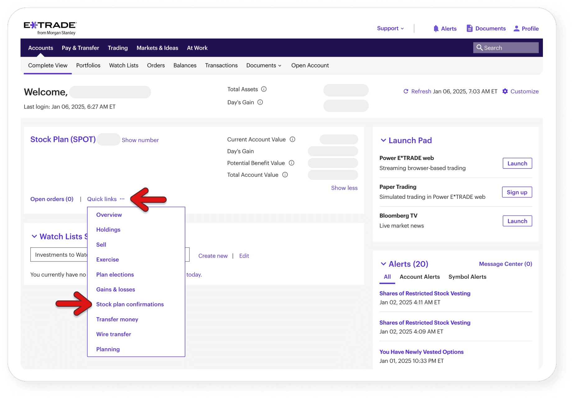The height and width of the screenshot is (402, 574).
Task: Click Edit watch list link
Action: pos(244,256)
